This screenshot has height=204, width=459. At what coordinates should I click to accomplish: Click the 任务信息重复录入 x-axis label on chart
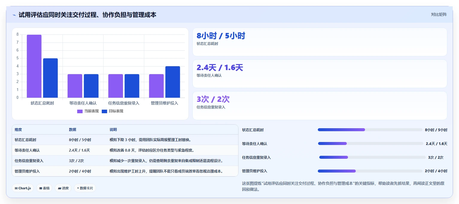[x=124, y=103]
